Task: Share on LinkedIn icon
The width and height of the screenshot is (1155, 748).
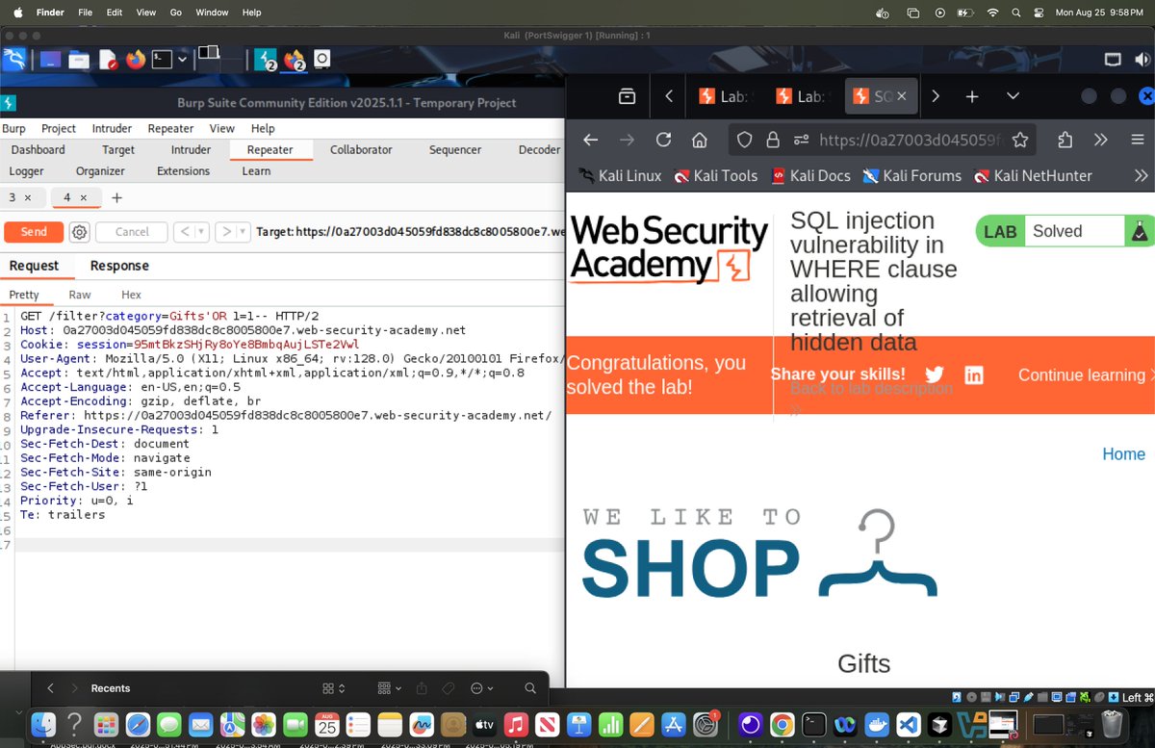Action: (974, 374)
